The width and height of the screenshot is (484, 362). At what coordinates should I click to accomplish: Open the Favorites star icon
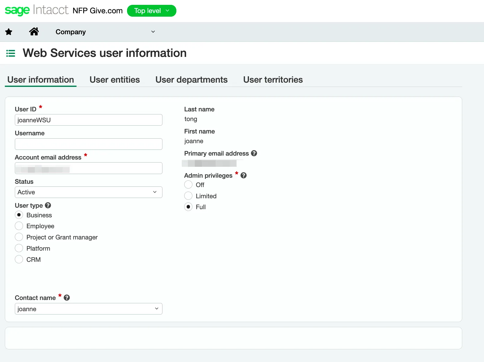[x=9, y=32]
